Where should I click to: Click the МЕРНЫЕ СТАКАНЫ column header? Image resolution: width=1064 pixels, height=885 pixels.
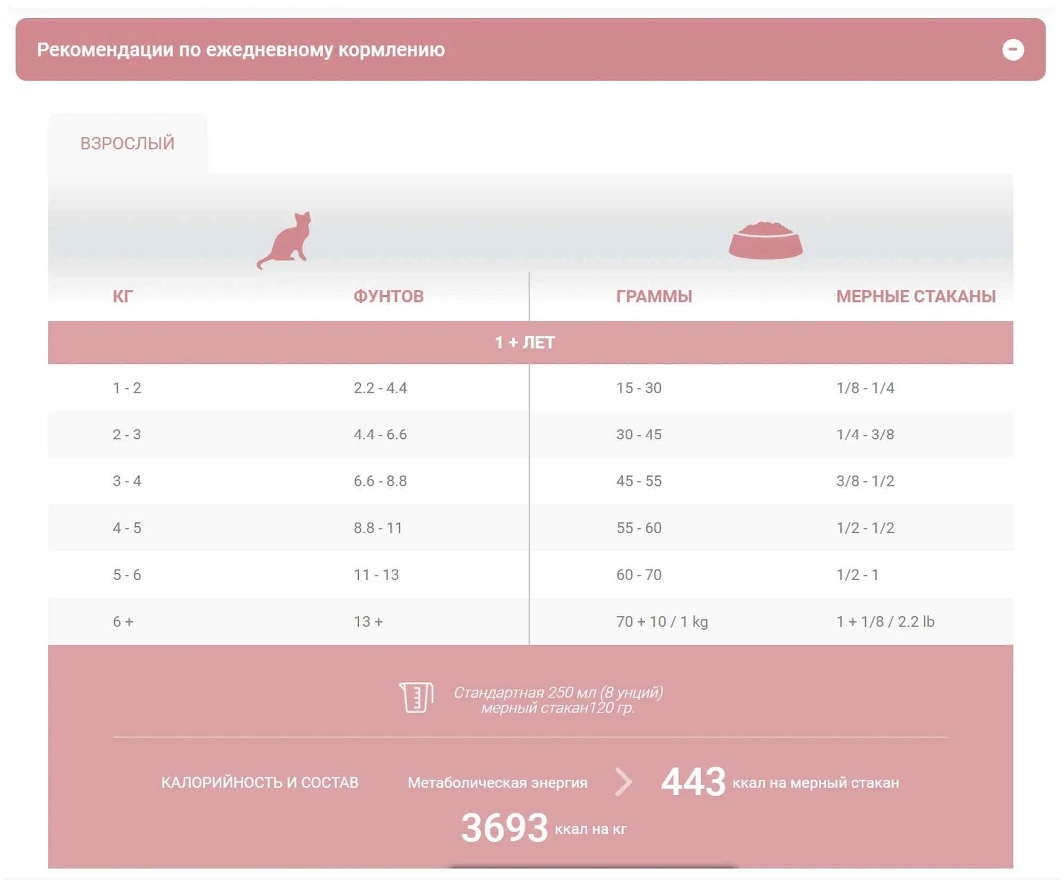(x=916, y=296)
